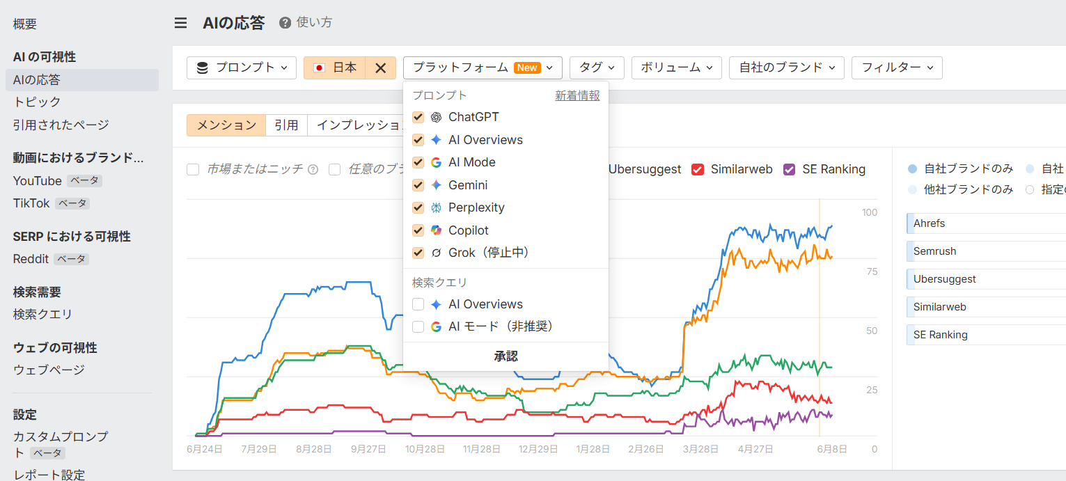Toggle the SE Ranking legend checkbox
The height and width of the screenshot is (481, 1066).
coord(790,169)
